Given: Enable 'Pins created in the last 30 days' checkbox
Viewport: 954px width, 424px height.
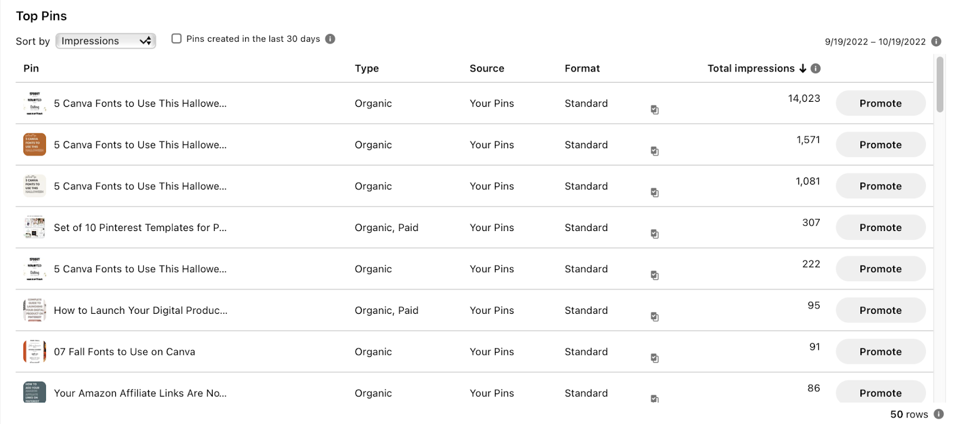Looking at the screenshot, I should pos(176,39).
